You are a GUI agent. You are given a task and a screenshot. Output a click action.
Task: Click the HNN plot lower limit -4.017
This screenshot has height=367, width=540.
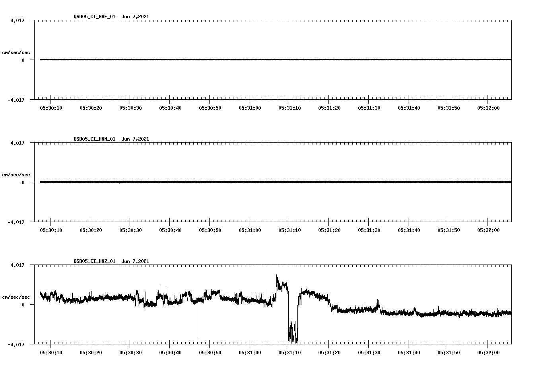(16, 222)
